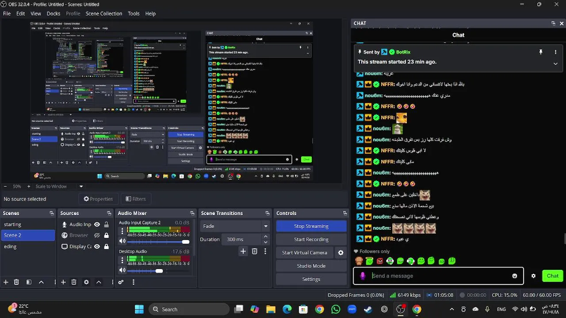The image size is (566, 318).
Task: Click the pin icon on BotRix message
Action: click(540, 52)
